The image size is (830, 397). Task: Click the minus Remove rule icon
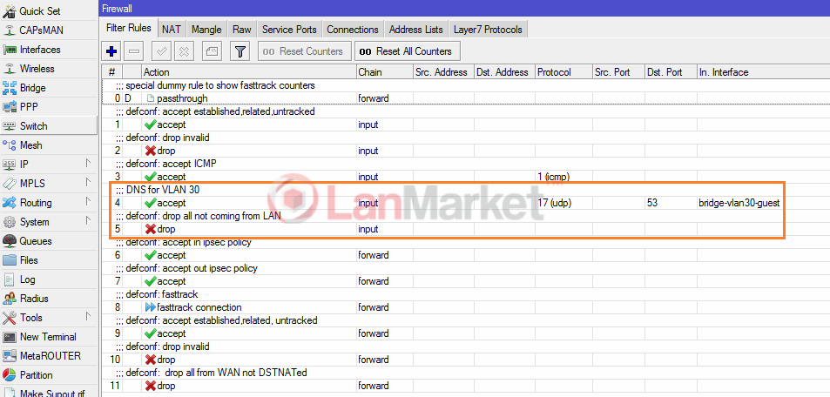point(134,51)
